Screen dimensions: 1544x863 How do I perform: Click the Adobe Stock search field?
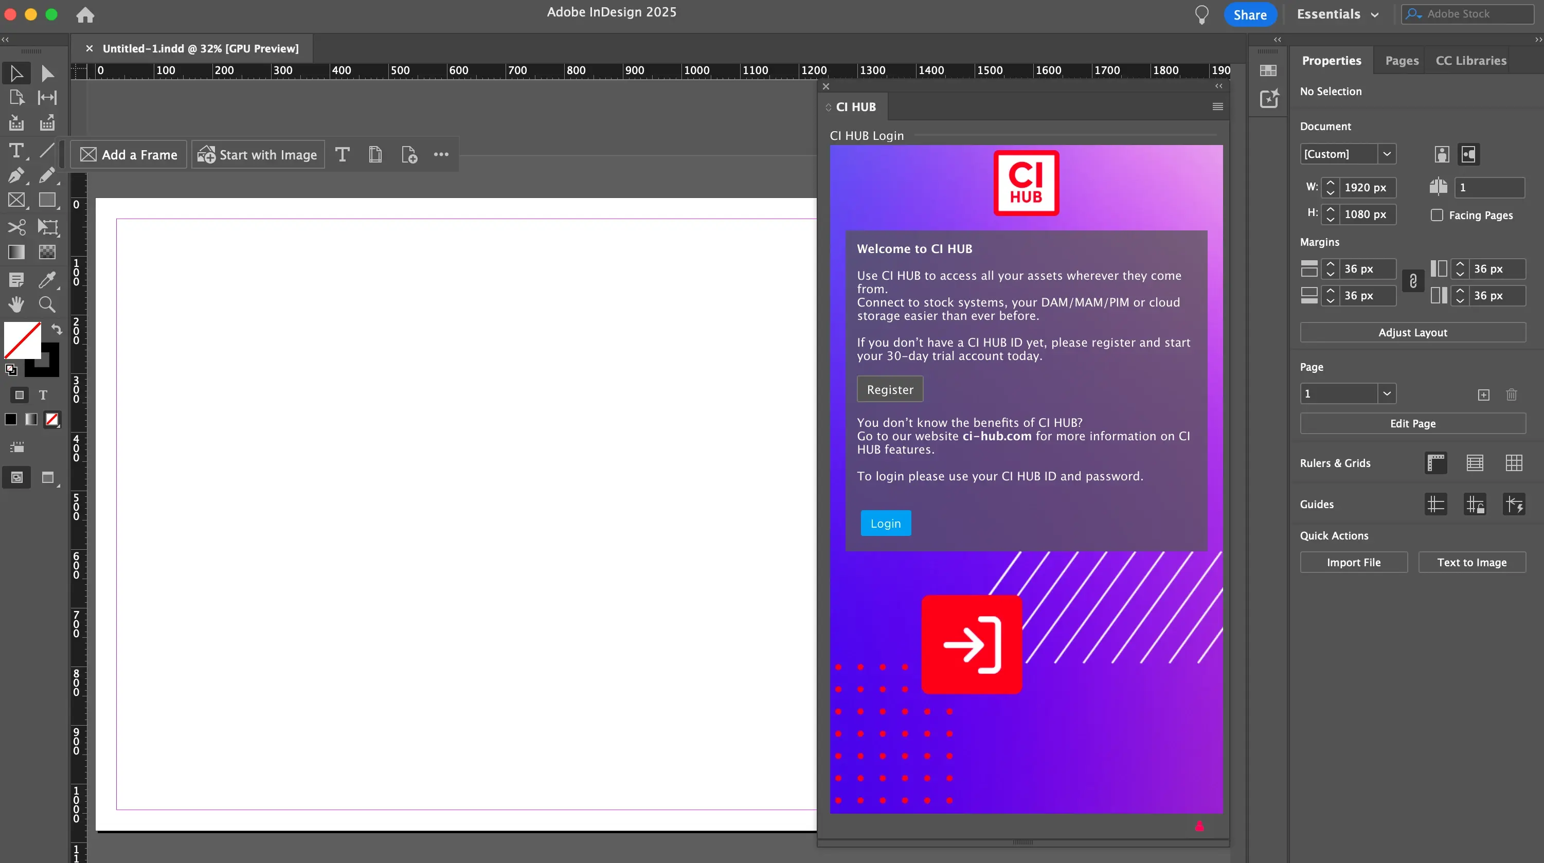pyautogui.click(x=1467, y=14)
